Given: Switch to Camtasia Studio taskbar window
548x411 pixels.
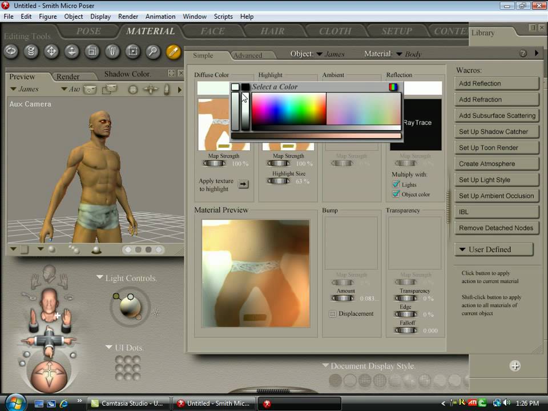Looking at the screenshot, I should click(128, 404).
